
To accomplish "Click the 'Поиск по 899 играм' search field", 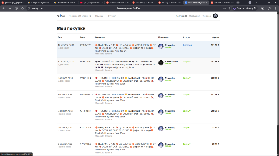I will pyautogui.click(x=78, y=16).
